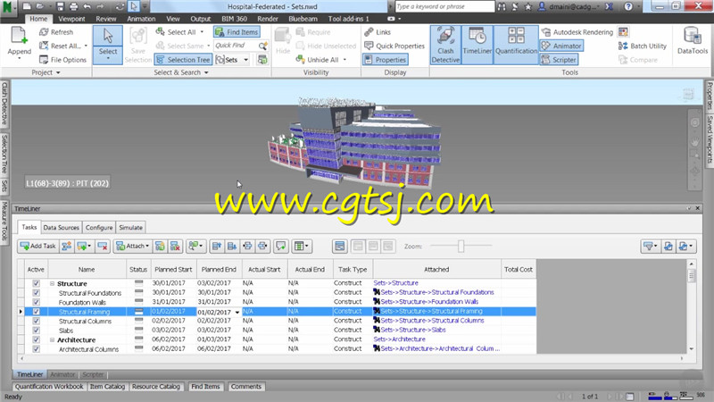This screenshot has height=402, width=714.
Task: Click the show Gantt chart display icon
Action: click(340, 247)
